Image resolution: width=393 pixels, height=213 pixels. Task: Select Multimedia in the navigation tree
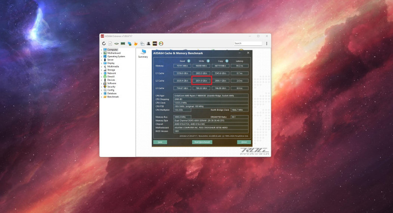pos(113,66)
